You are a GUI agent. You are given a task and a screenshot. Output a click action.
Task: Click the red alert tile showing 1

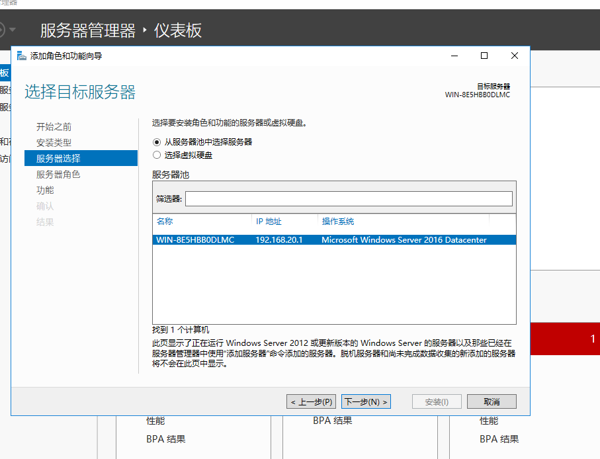(x=565, y=339)
